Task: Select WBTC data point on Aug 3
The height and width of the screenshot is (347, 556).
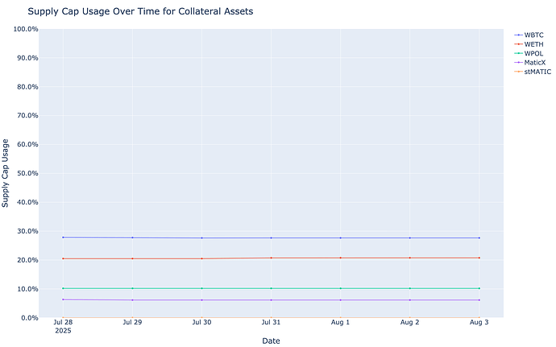Action: point(479,238)
